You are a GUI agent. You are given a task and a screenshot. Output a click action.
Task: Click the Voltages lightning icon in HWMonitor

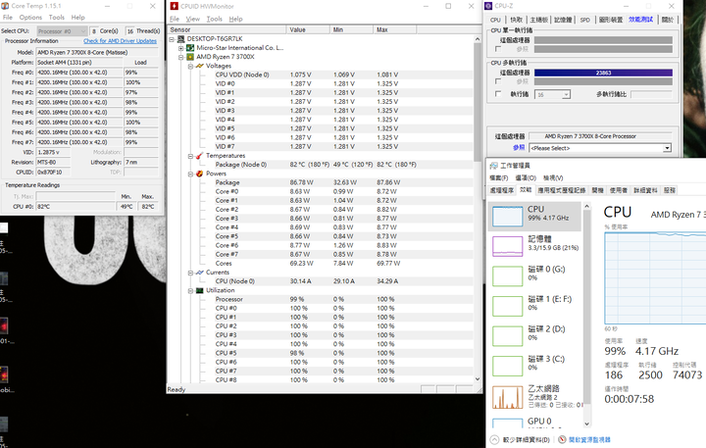coord(199,66)
